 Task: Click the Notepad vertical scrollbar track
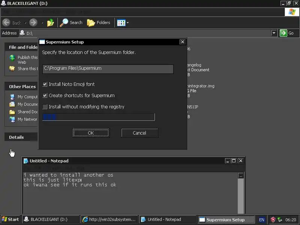241,196
